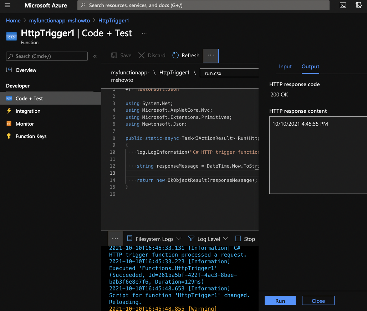Image resolution: width=367 pixels, height=311 pixels.
Task: Click the Overview function icon
Action: coord(9,70)
